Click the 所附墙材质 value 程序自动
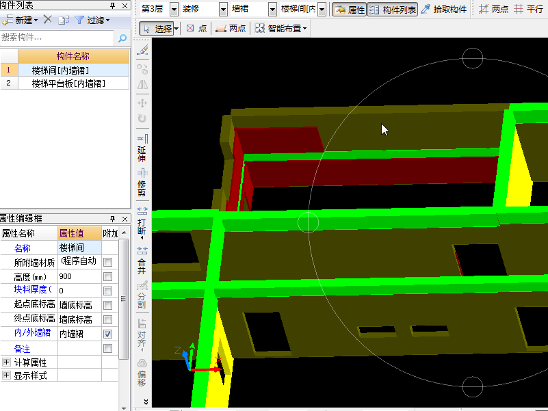548x411 pixels. (79, 262)
